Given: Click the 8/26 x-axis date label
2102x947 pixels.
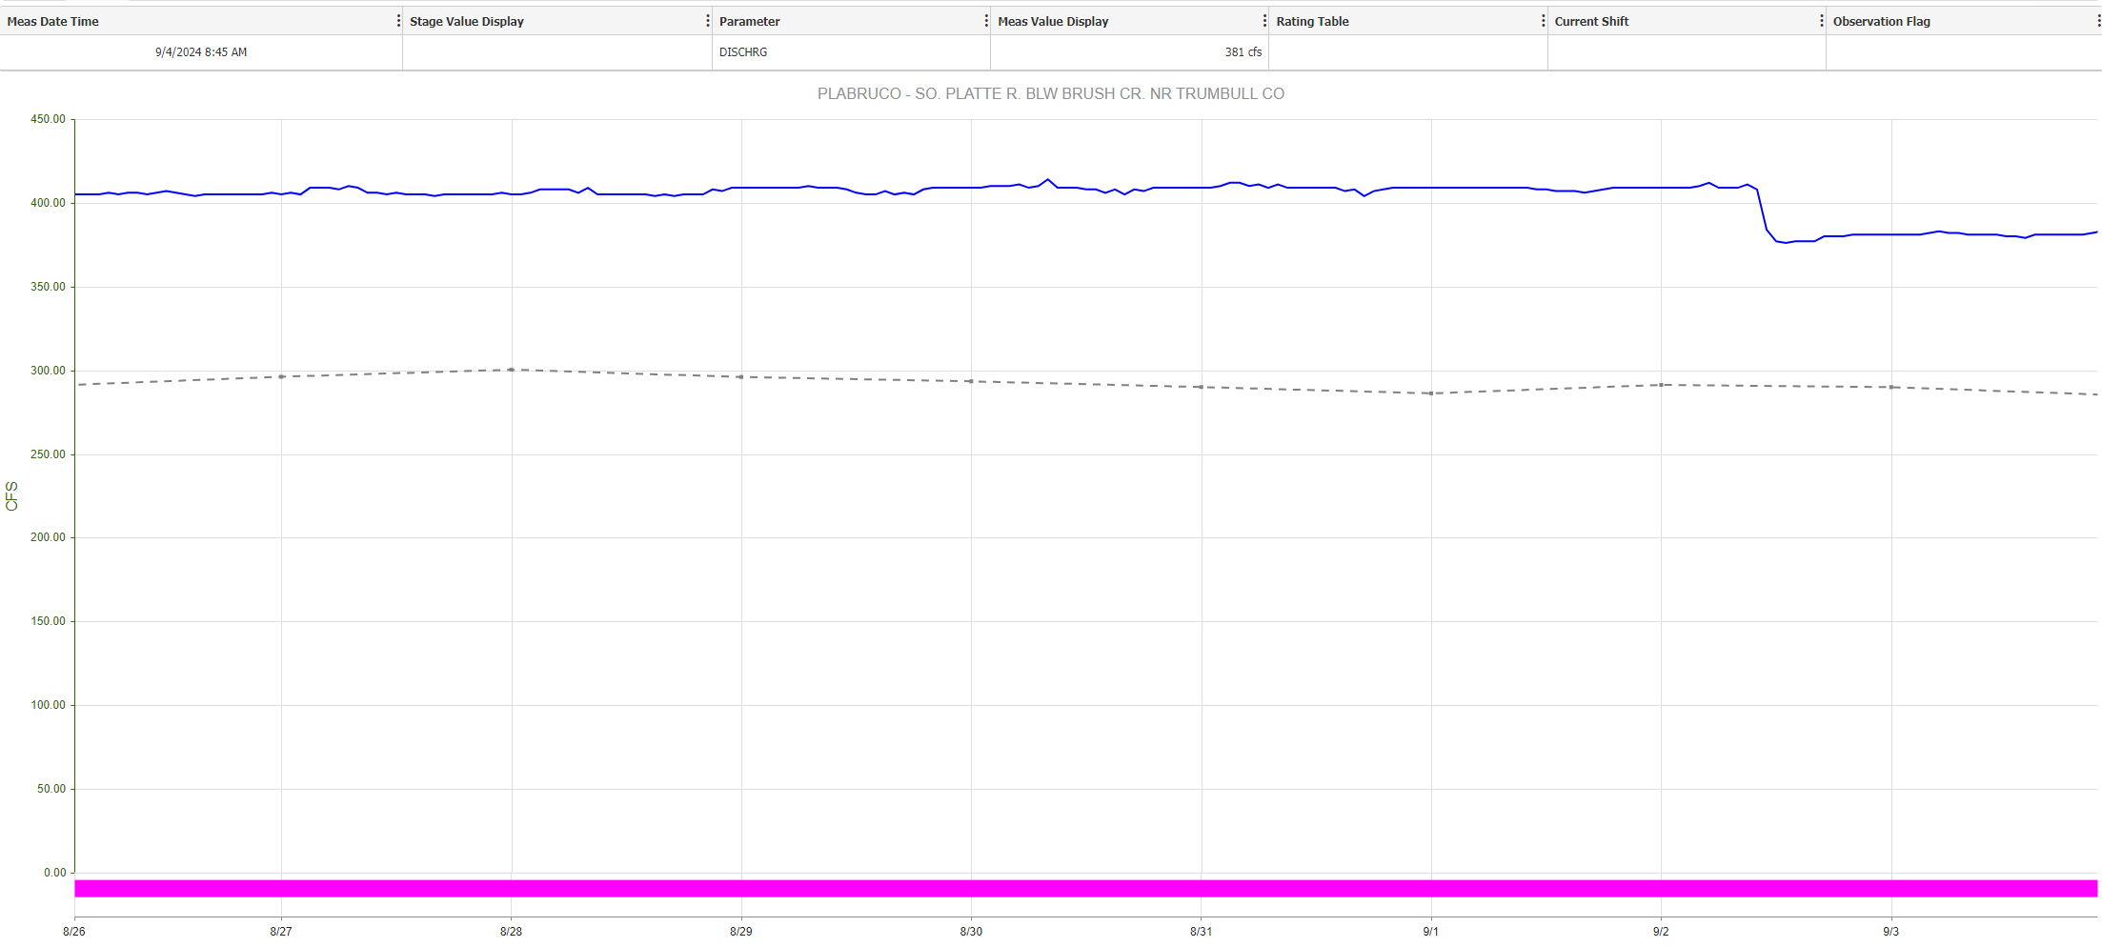Looking at the screenshot, I should (x=74, y=932).
